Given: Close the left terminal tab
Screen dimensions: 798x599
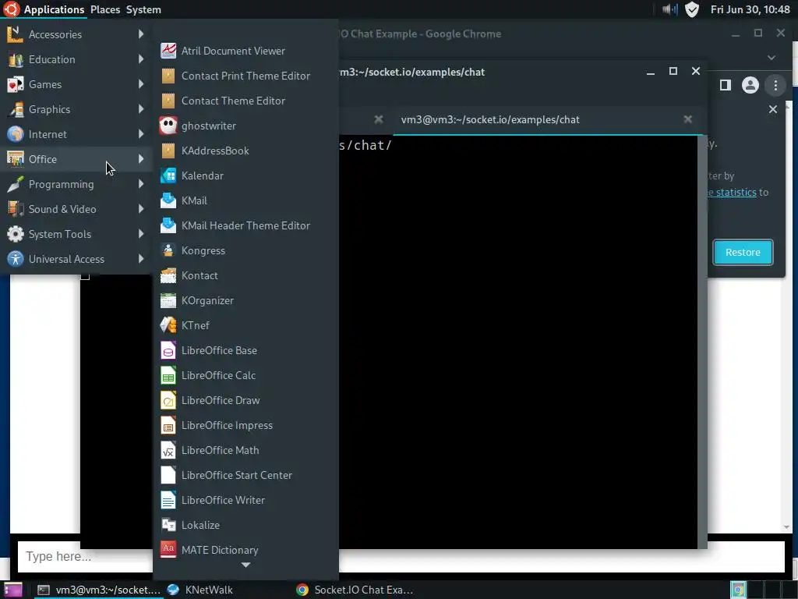Looking at the screenshot, I should (379, 119).
